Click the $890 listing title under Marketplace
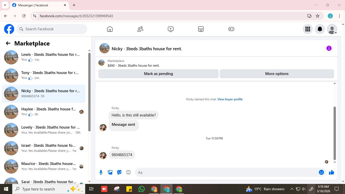This screenshot has width=345, height=194. click(x=133, y=66)
